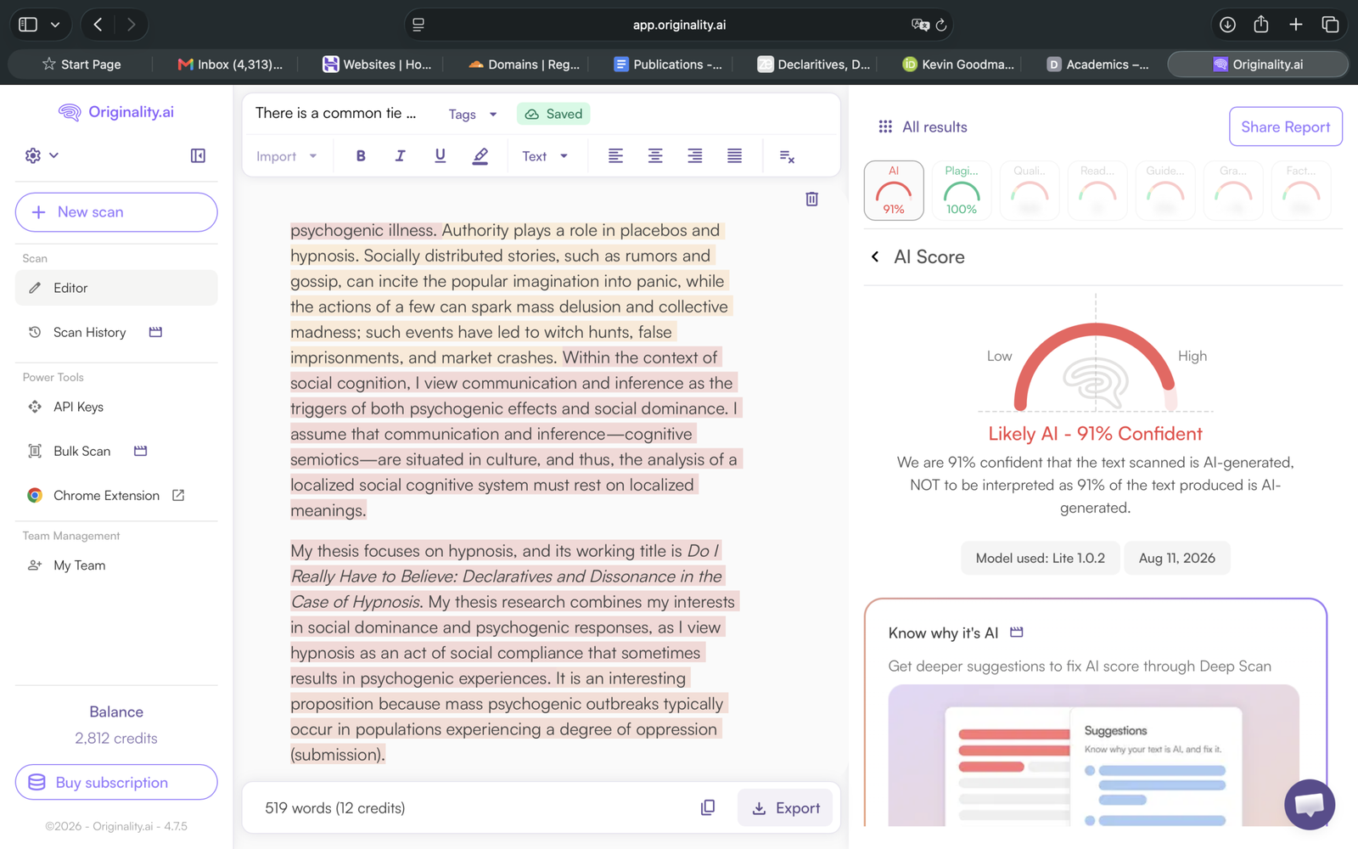This screenshot has width=1358, height=849.
Task: Switch to the Publications tab
Action: [668, 65]
